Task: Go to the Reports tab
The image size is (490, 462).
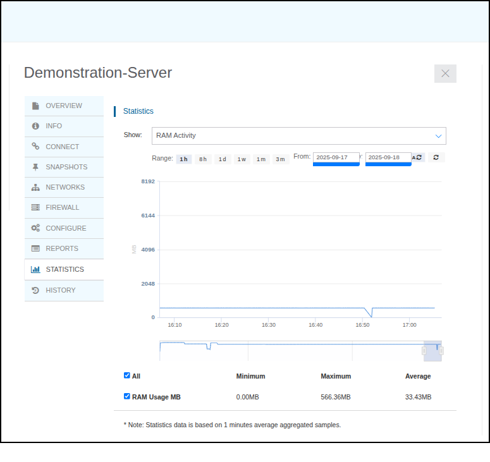Action: [63, 248]
